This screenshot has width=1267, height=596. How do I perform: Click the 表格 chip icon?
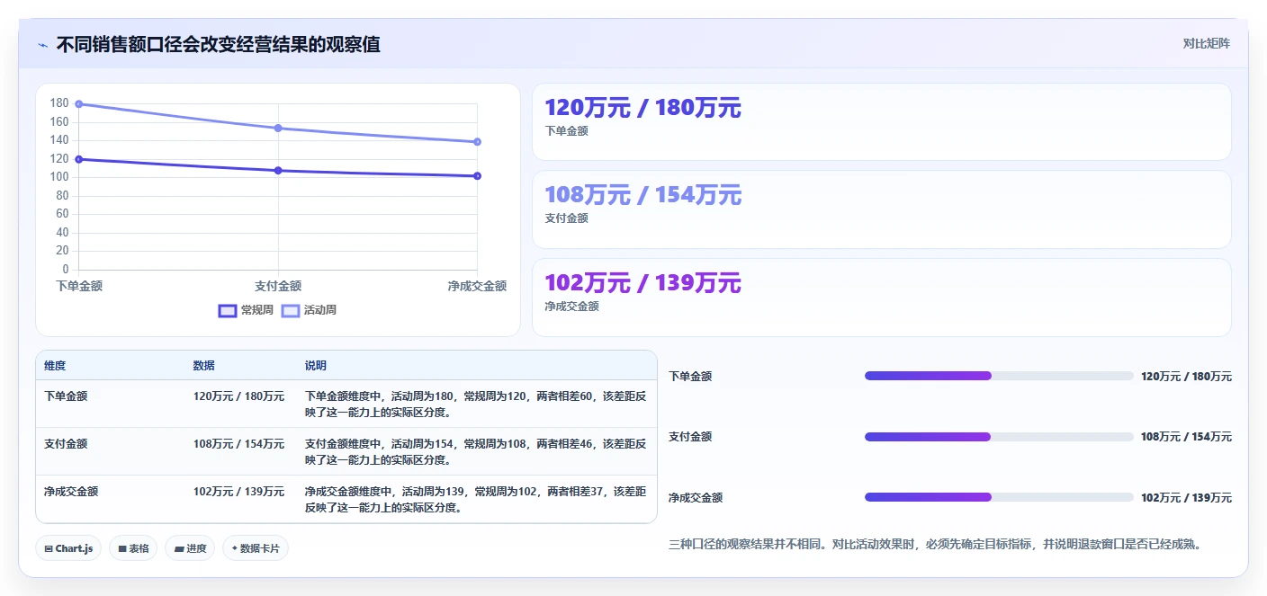tap(122, 548)
